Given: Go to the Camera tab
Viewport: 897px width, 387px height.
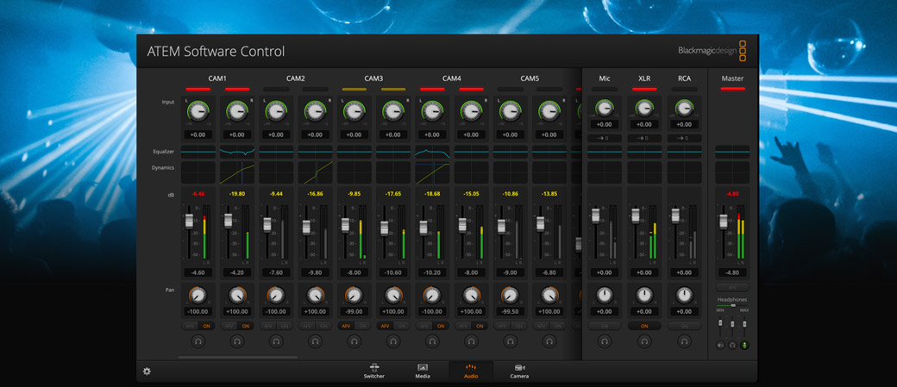Looking at the screenshot, I should point(519,371).
